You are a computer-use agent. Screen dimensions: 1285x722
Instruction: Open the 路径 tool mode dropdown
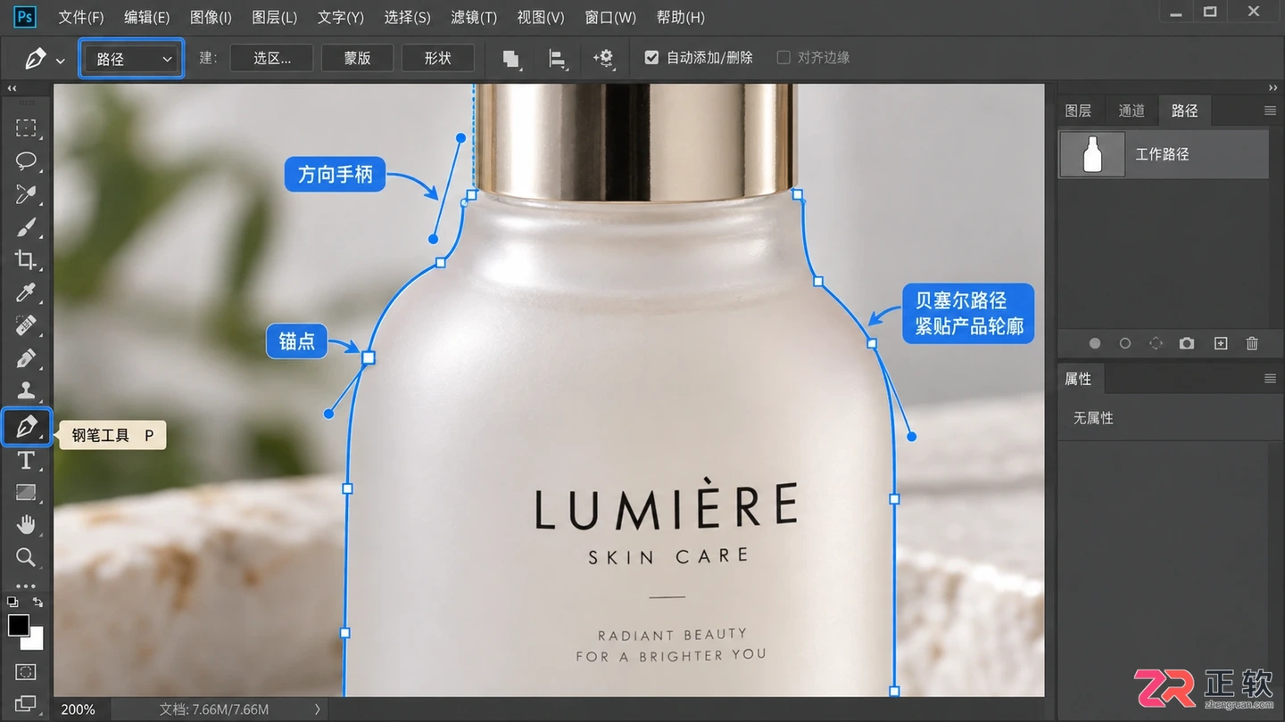tap(132, 59)
